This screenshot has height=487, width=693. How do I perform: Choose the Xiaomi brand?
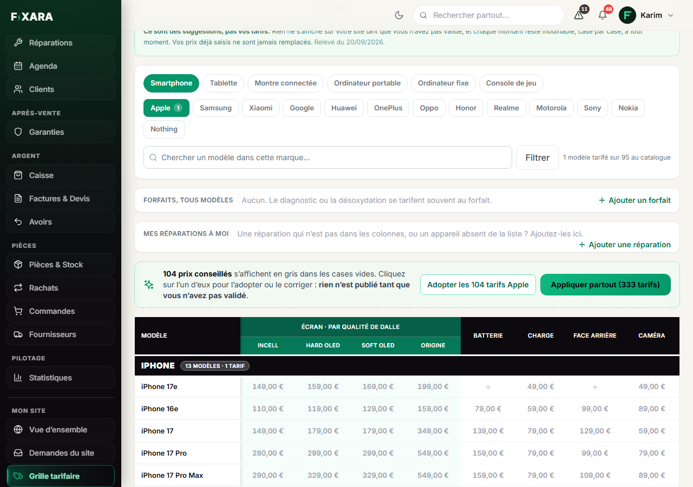coord(261,108)
